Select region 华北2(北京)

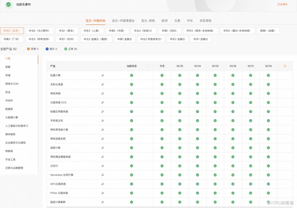[12, 31]
